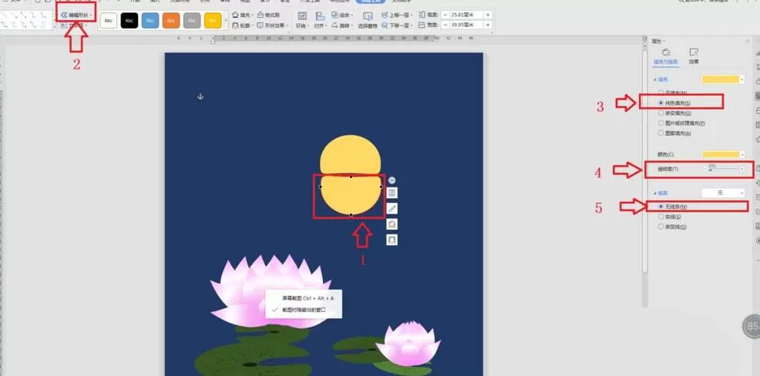The height and width of the screenshot is (376, 760).
Task: Open the shape Outline (轮廓) ribbon dropdown
Action: click(x=242, y=25)
